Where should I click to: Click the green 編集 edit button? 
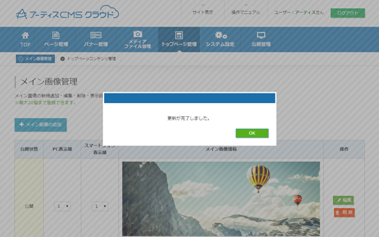point(343,200)
